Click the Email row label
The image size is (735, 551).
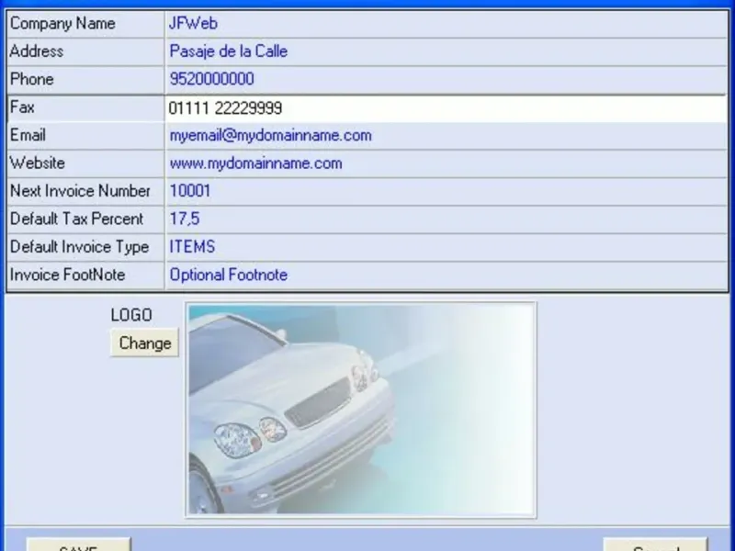tap(28, 135)
